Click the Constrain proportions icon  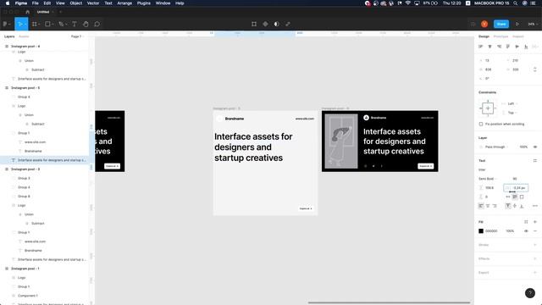point(534,69)
